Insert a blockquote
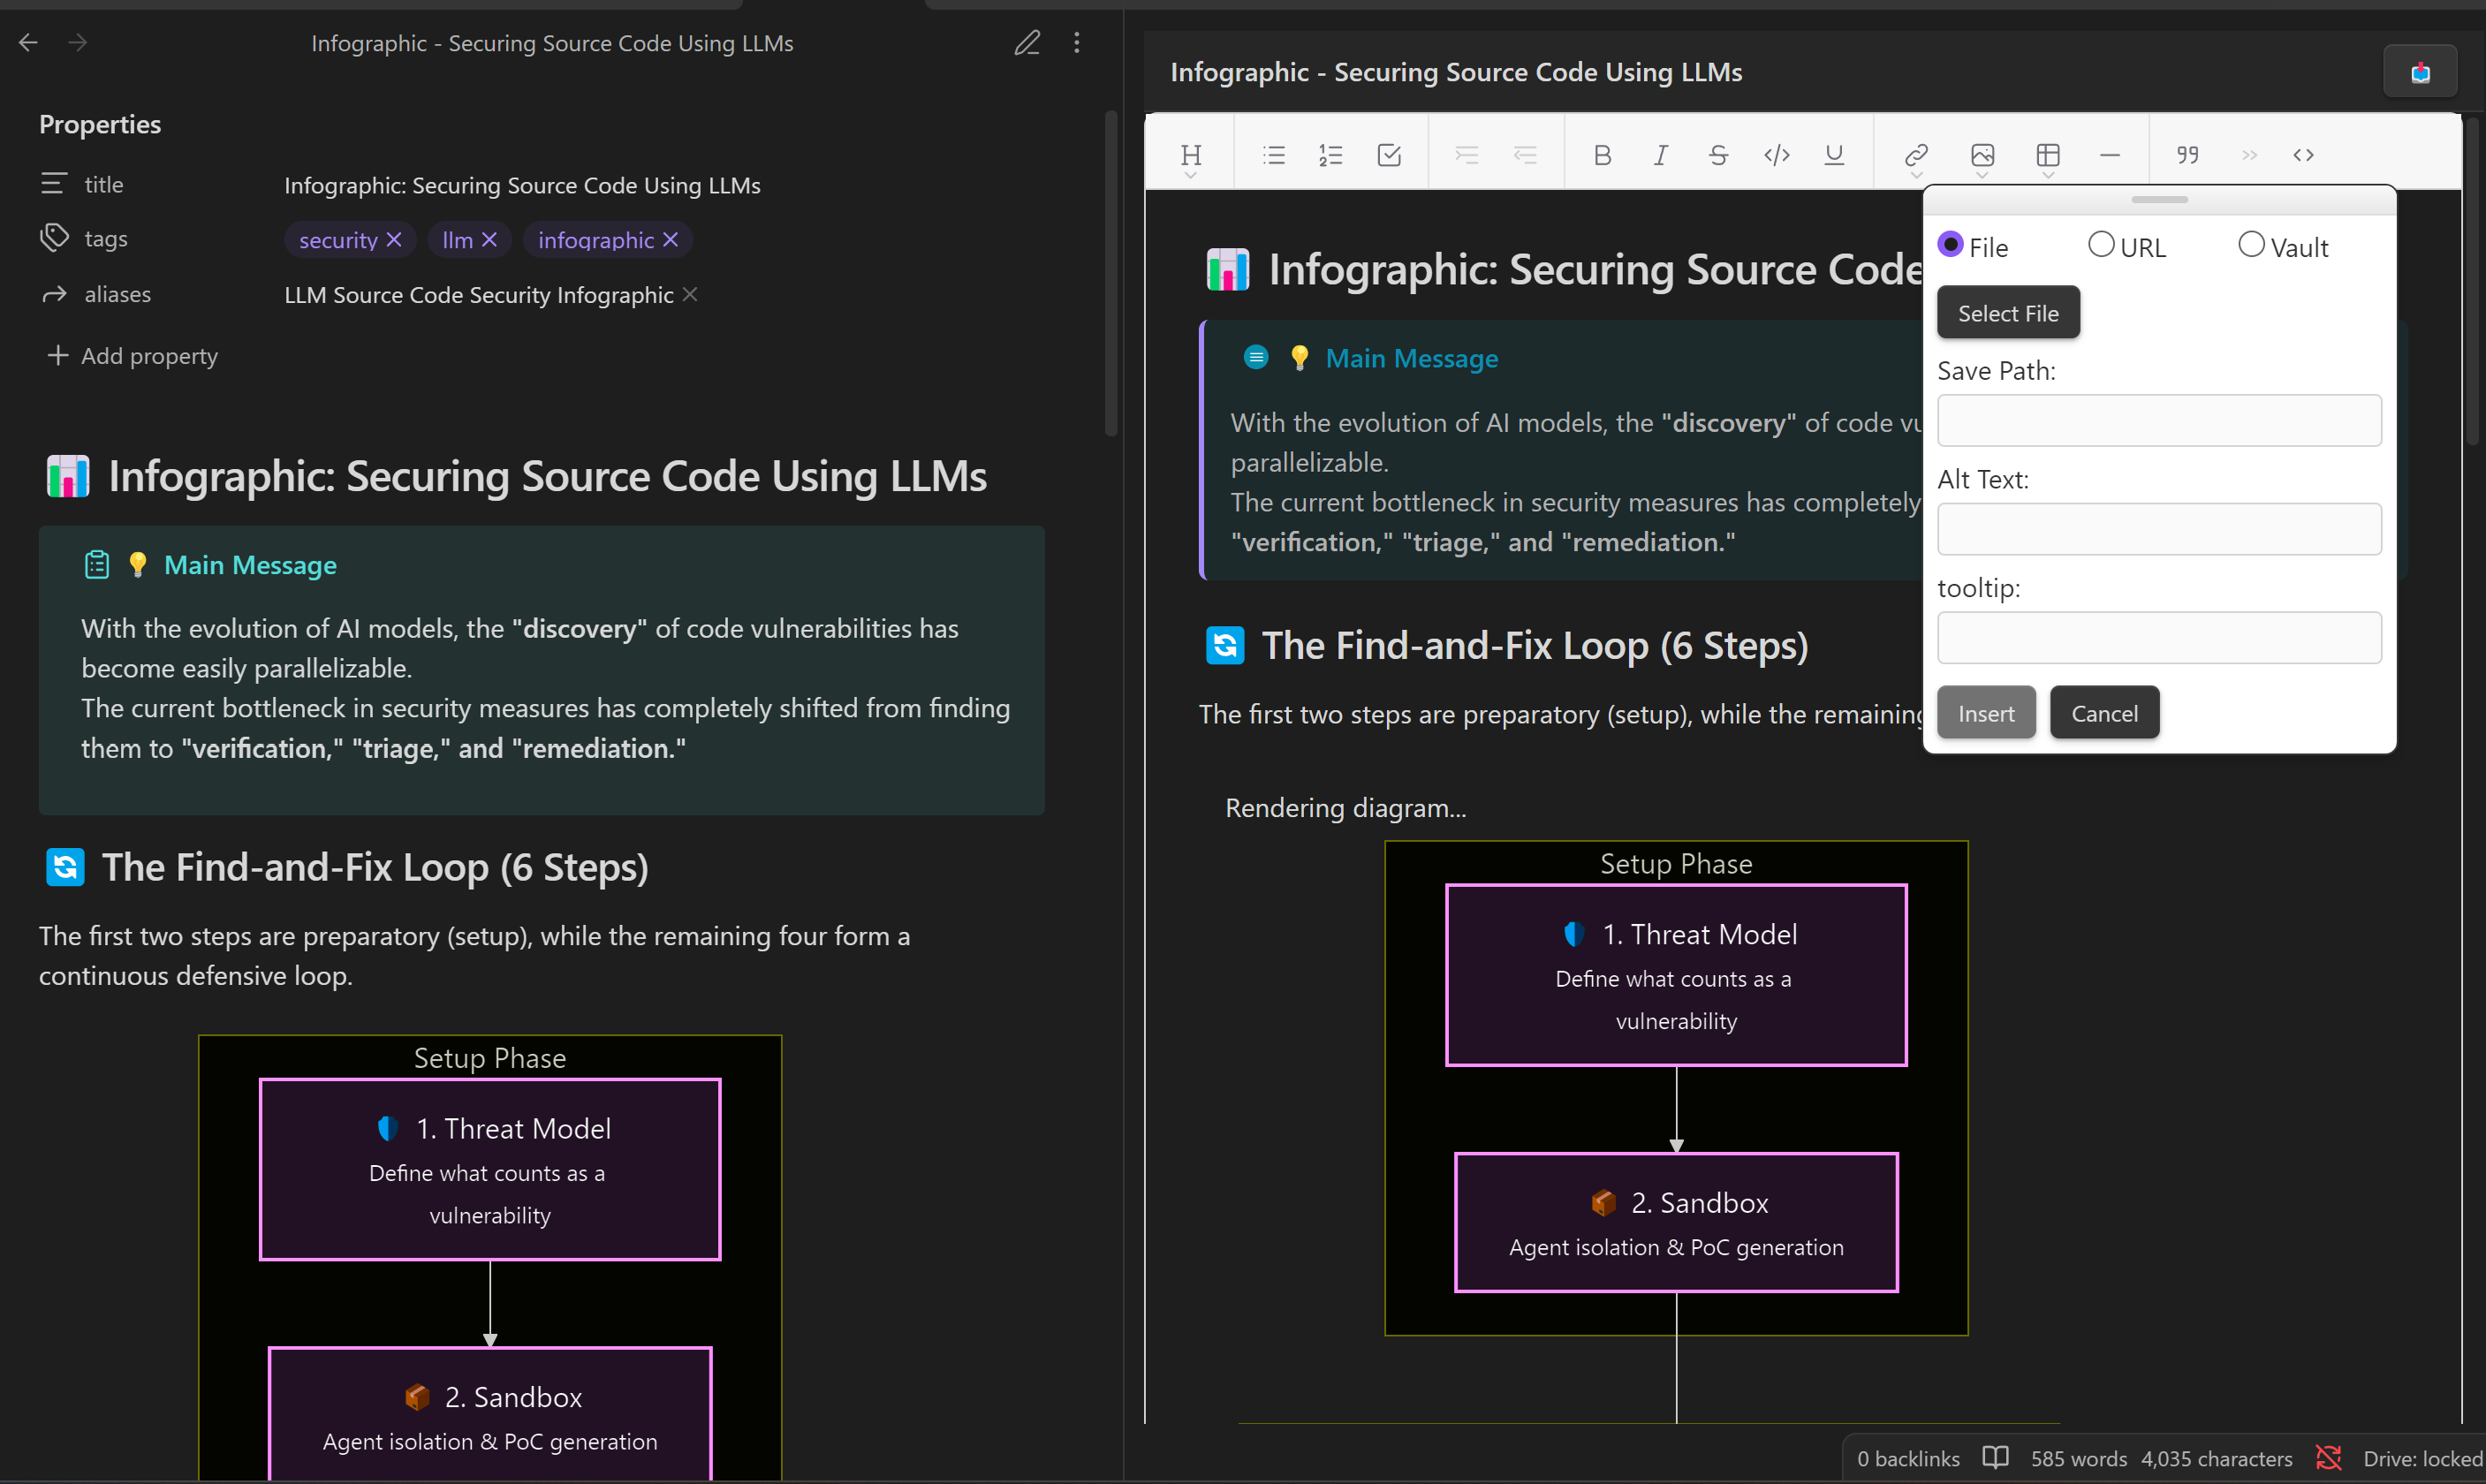 (2188, 155)
